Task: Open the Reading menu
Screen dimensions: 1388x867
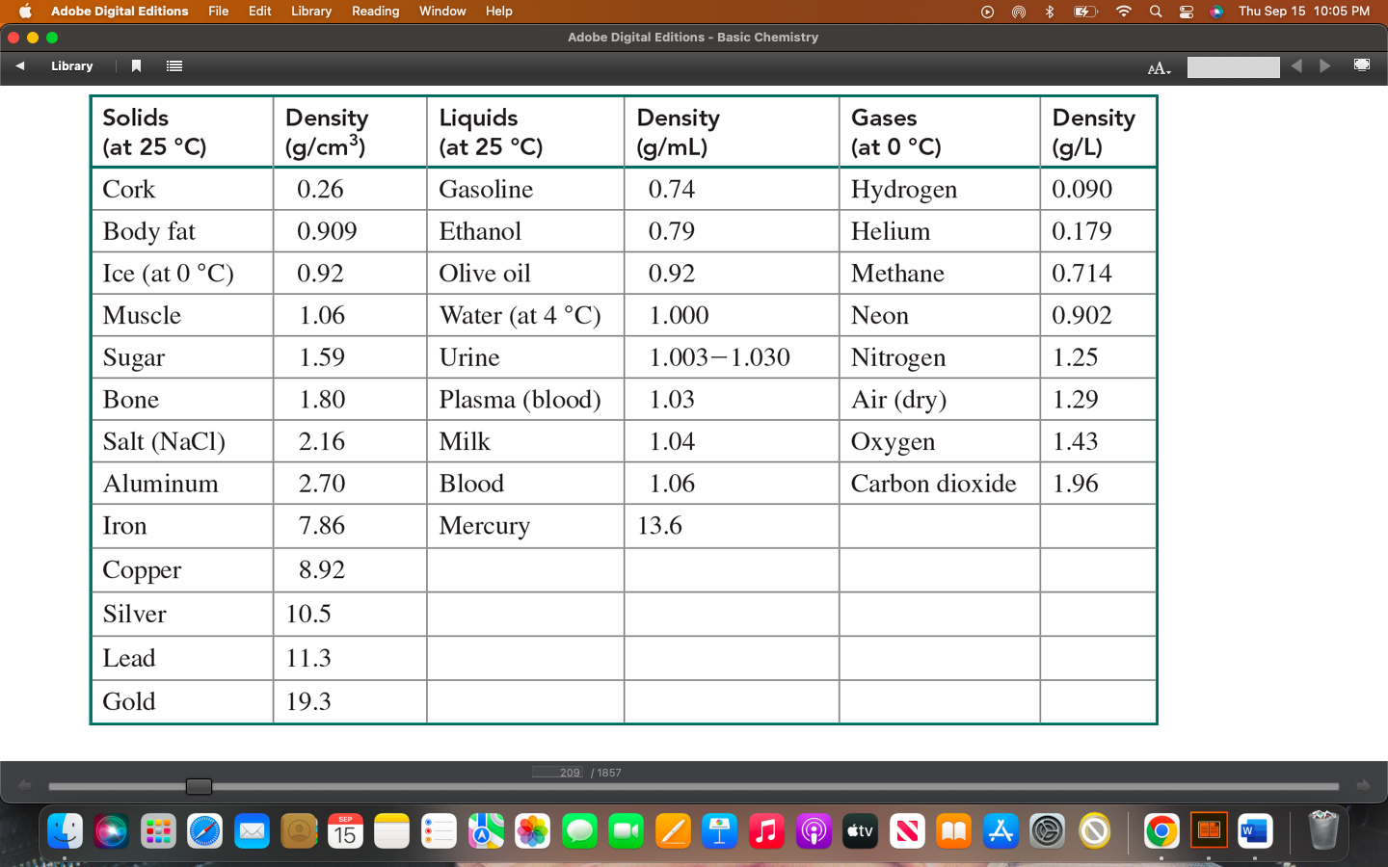Action: [375, 11]
